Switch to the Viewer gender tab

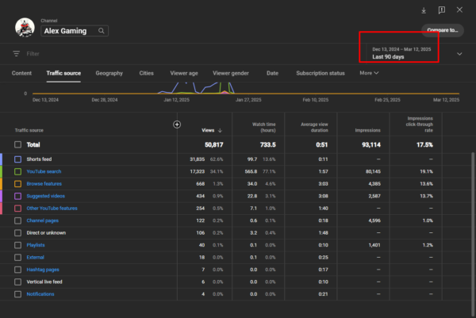pyautogui.click(x=231, y=73)
